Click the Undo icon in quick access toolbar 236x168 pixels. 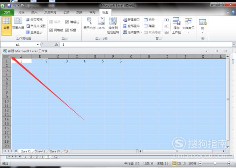(x=15, y=6)
